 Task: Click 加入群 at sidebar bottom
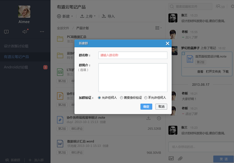tap(36, 160)
